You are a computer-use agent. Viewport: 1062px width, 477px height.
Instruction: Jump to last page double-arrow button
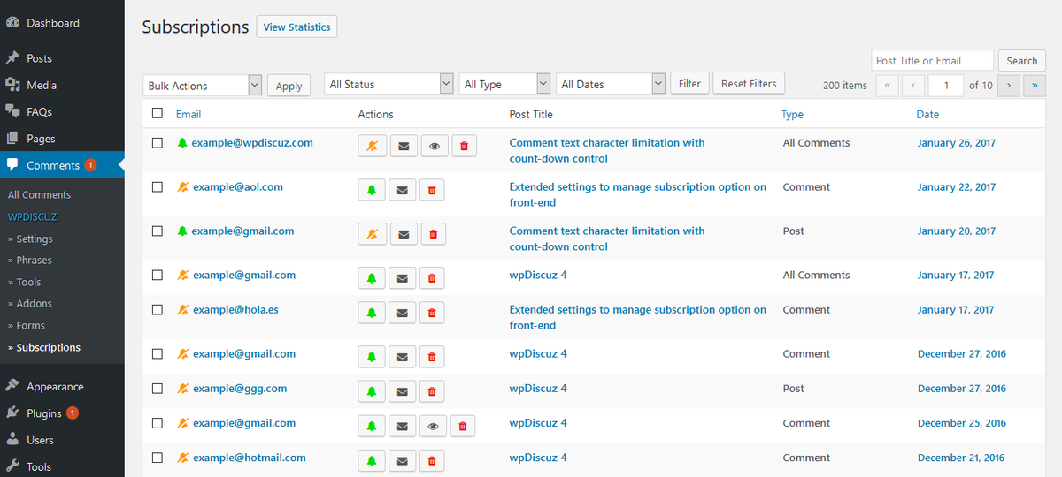click(x=1035, y=85)
